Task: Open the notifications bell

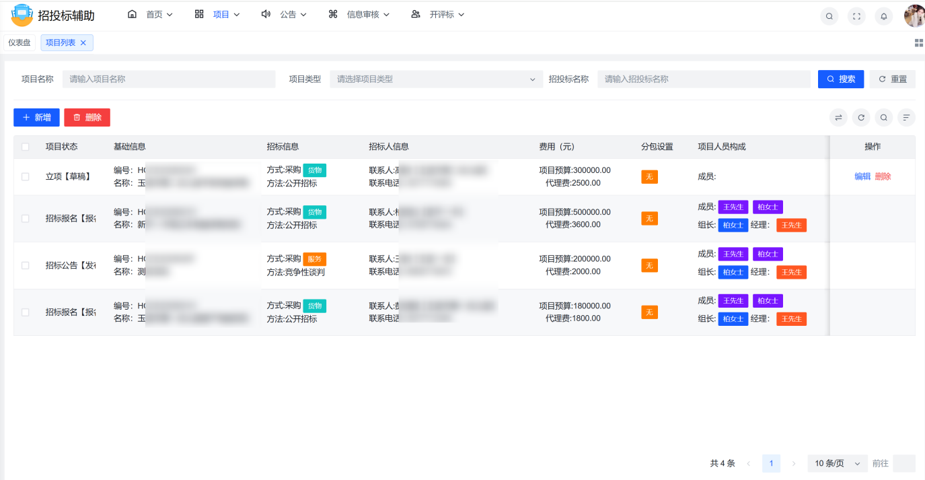Action: (x=883, y=16)
